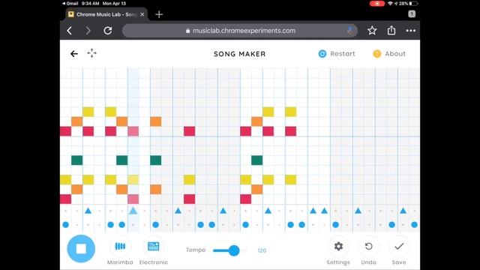Tap the microphone voice search icon
The image size is (480, 270).
click(x=349, y=31)
